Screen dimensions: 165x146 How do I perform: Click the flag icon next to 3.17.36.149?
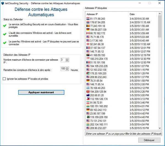click(x=88, y=41)
